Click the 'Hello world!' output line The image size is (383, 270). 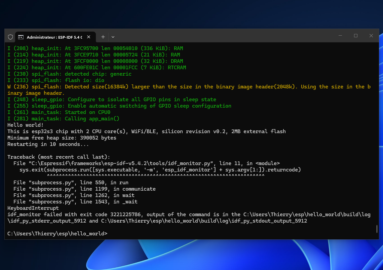click(x=26, y=125)
